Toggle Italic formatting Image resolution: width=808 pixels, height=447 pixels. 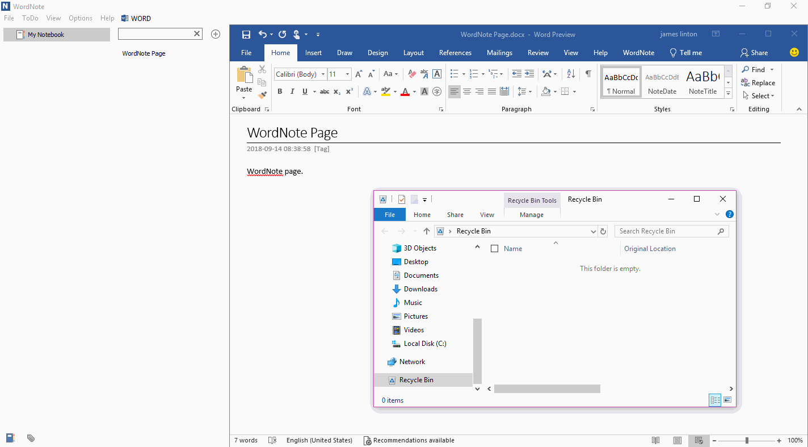point(292,91)
